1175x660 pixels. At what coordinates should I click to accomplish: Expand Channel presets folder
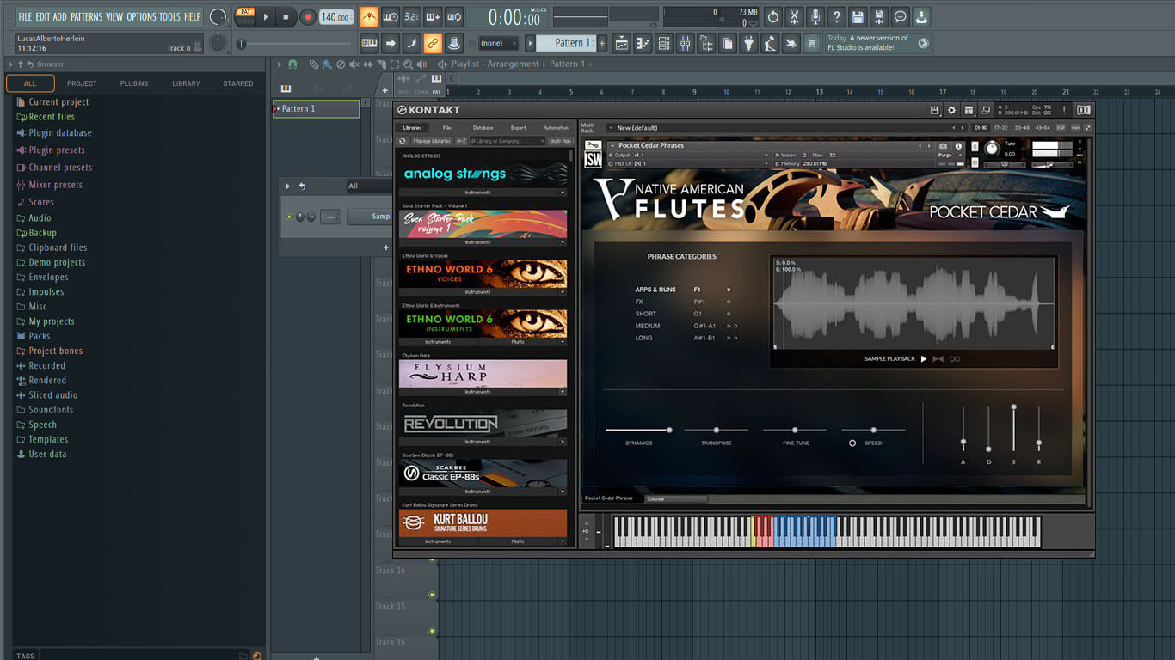60,168
